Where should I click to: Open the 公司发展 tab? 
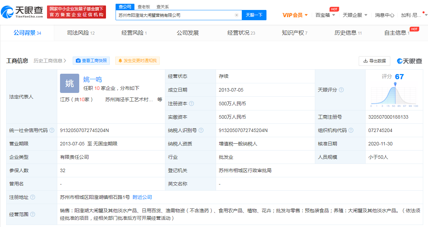point(188,33)
